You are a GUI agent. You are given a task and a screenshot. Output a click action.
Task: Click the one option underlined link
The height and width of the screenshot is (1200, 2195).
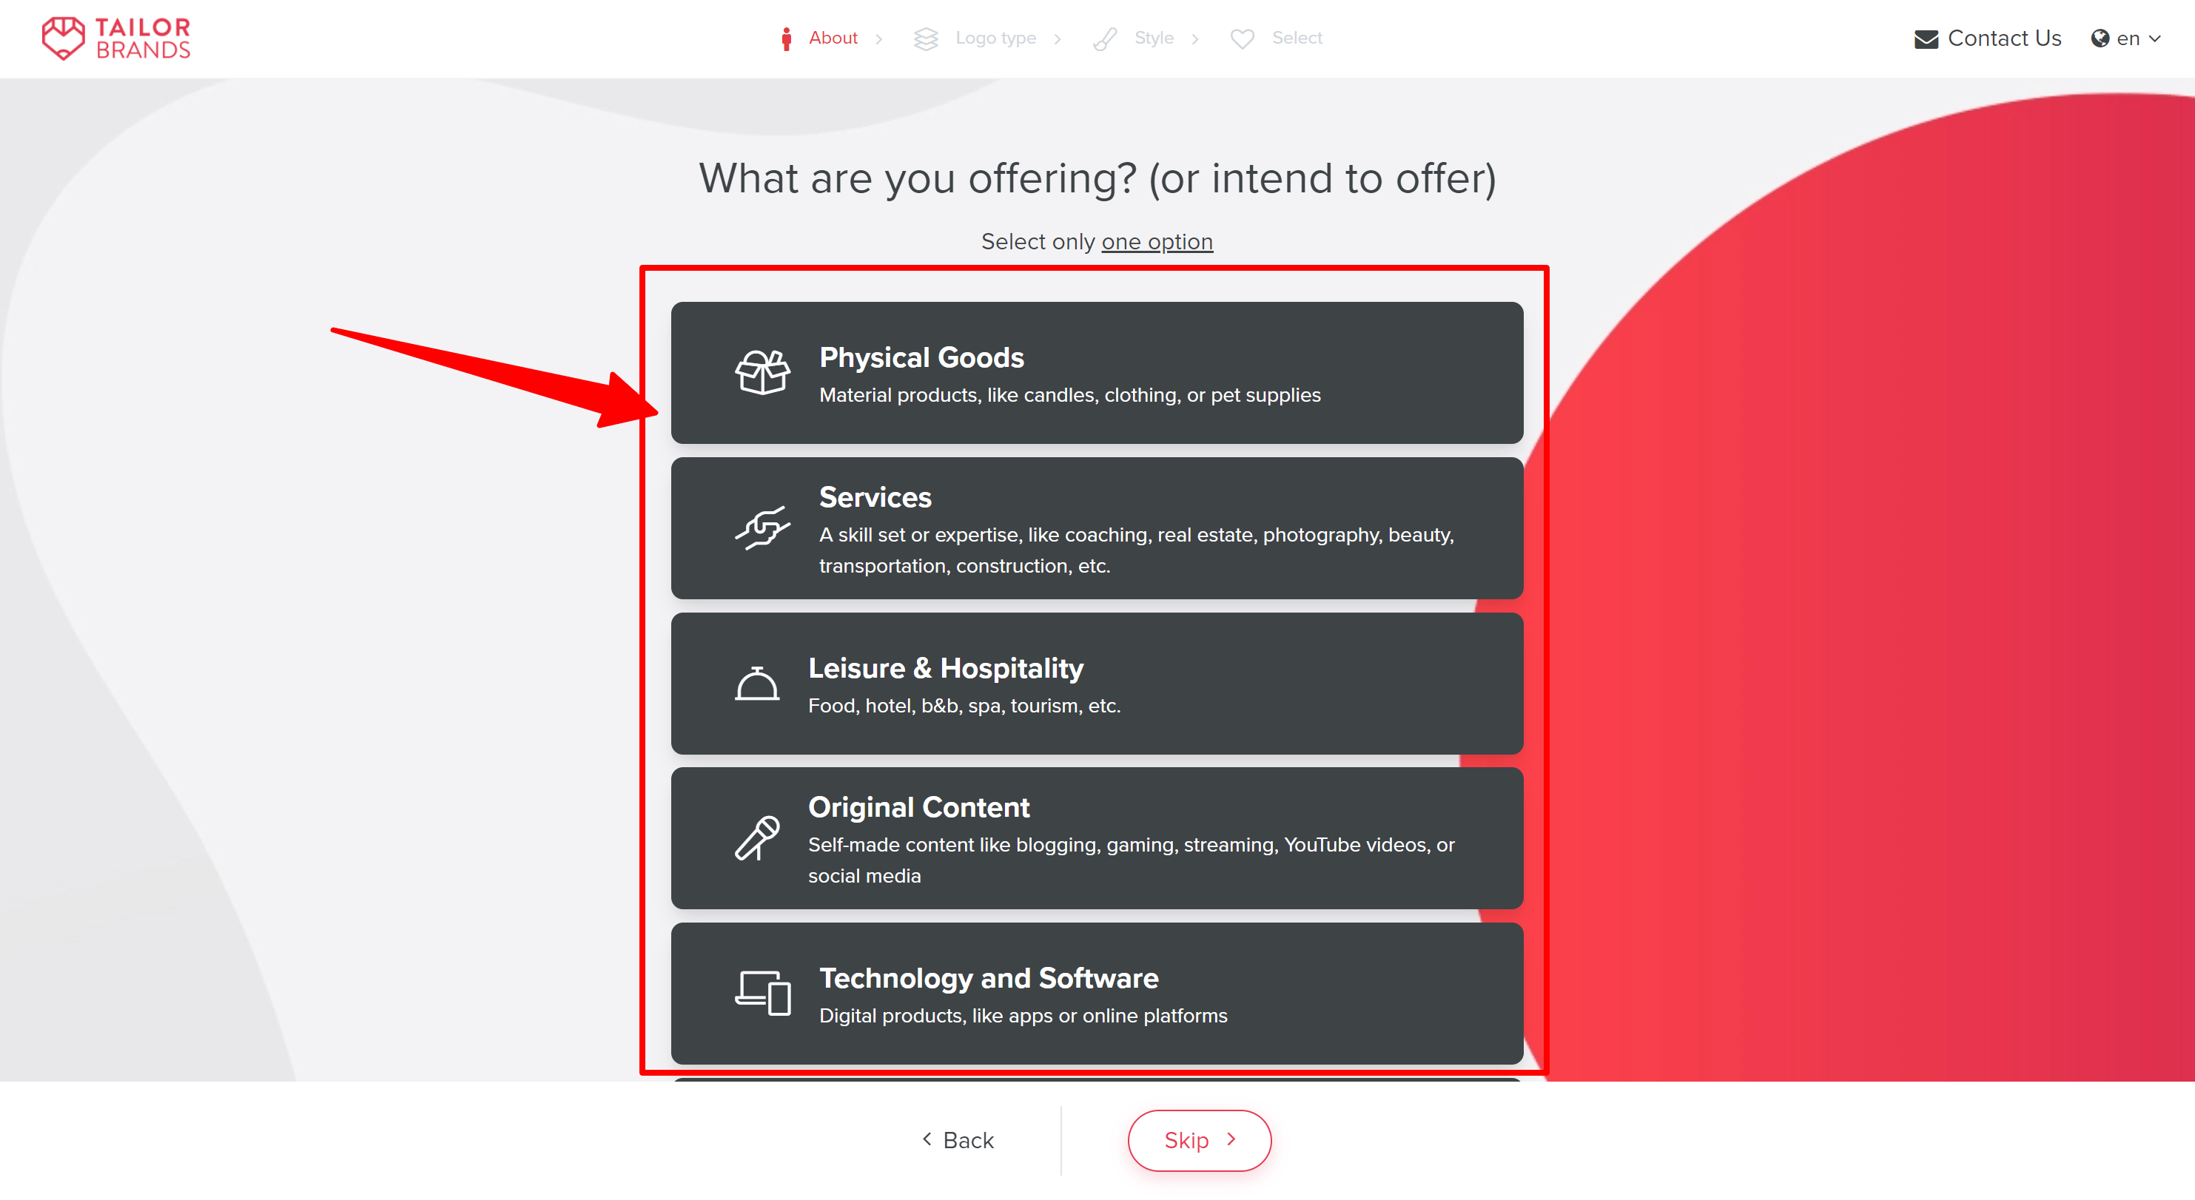pyautogui.click(x=1157, y=241)
